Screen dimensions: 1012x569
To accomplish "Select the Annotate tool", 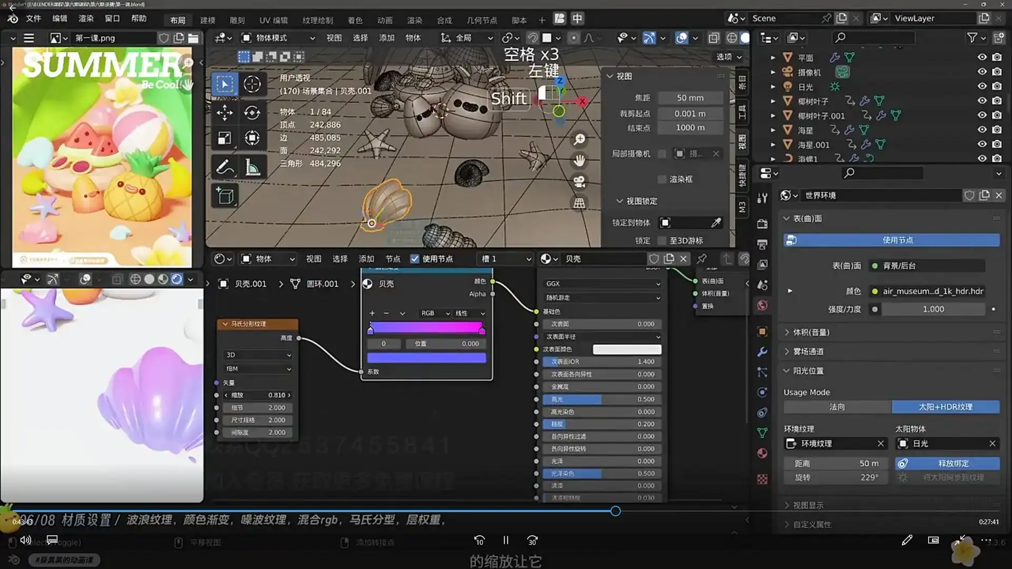I will [x=225, y=167].
